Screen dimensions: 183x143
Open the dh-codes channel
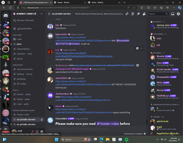coord(22,84)
